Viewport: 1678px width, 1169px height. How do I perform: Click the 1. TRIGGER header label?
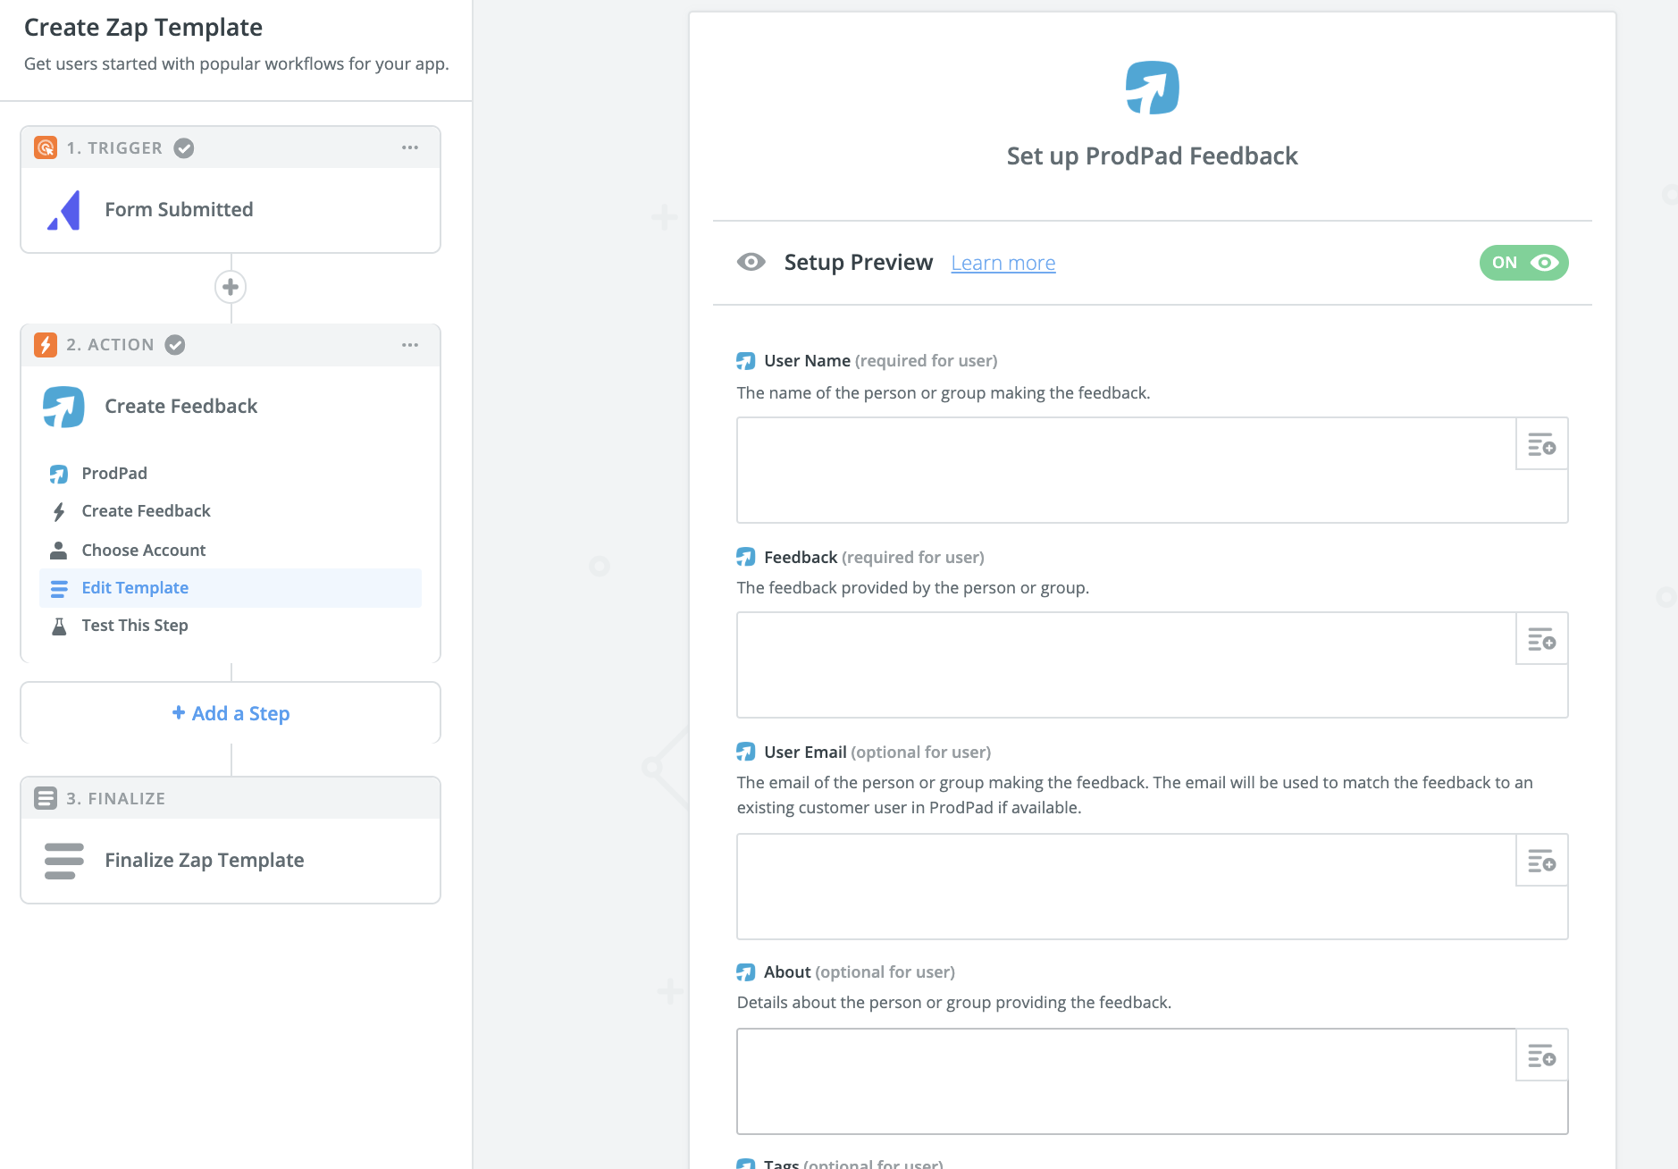pos(114,148)
